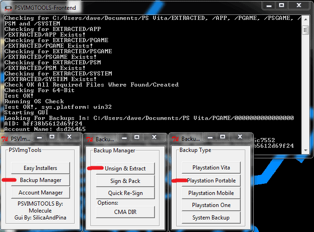Click the 'Account Name: dsd26465' console line
The width and height of the screenshot is (314, 232).
(45, 129)
